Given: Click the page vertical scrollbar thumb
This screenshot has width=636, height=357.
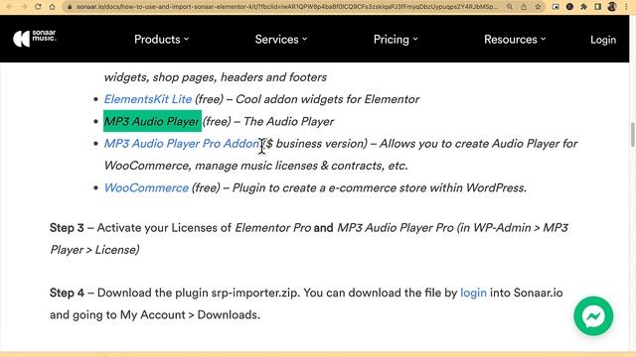Looking at the screenshot, I should pos(632,135).
